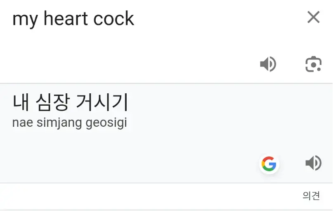Click the Korean word 거시기
The image size is (333, 211).
[102, 102]
